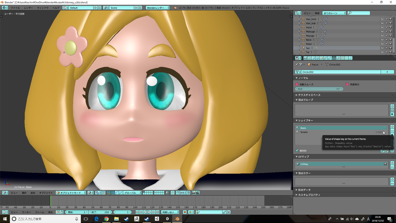Open the グローバル orientation dropdown
Viewport: 396px width, 223px height.
[132, 193]
